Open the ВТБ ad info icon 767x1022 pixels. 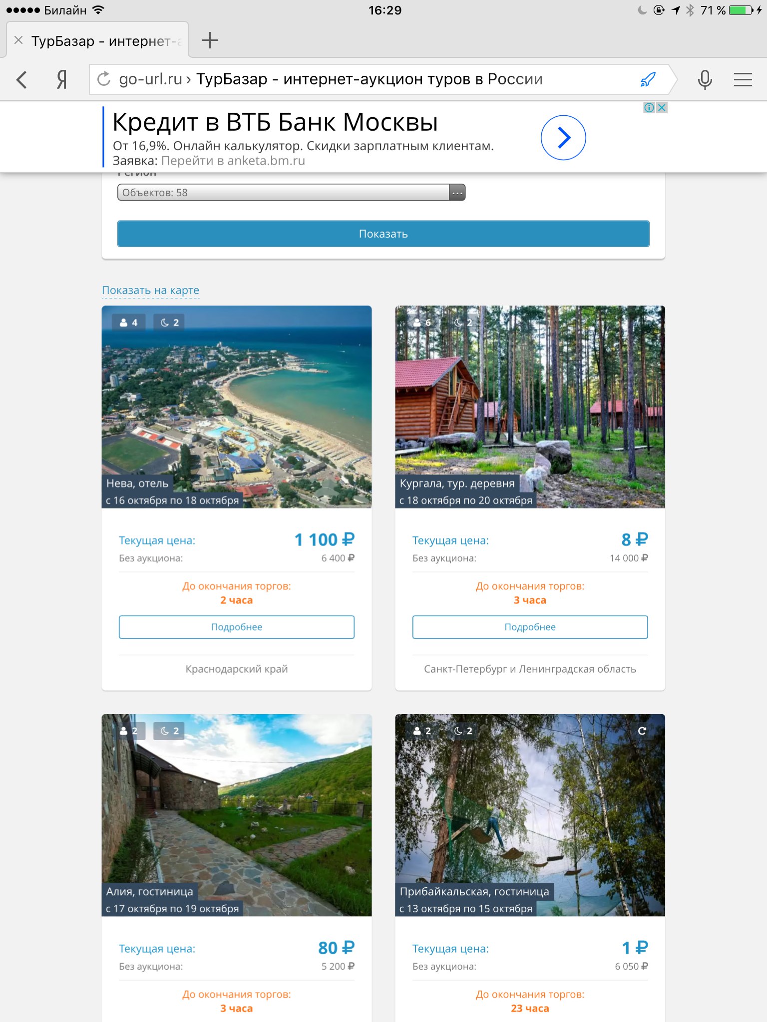tap(649, 108)
